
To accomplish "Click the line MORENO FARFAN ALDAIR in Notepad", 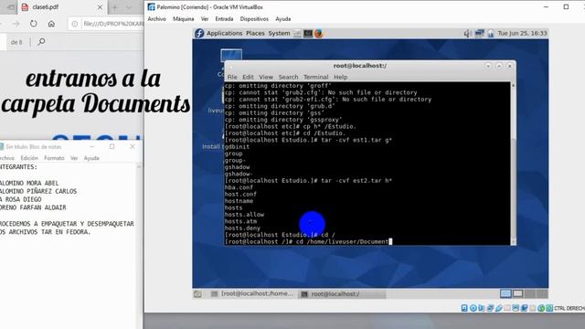I will pos(33,207).
